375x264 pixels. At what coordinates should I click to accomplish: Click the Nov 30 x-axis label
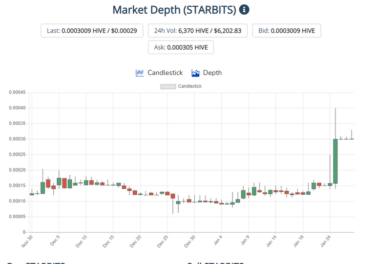[x=27, y=241]
